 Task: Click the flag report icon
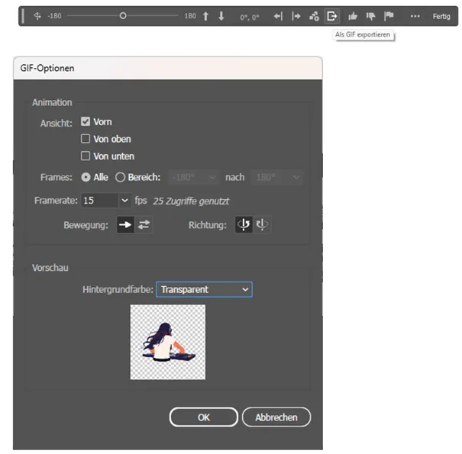pyautogui.click(x=389, y=15)
